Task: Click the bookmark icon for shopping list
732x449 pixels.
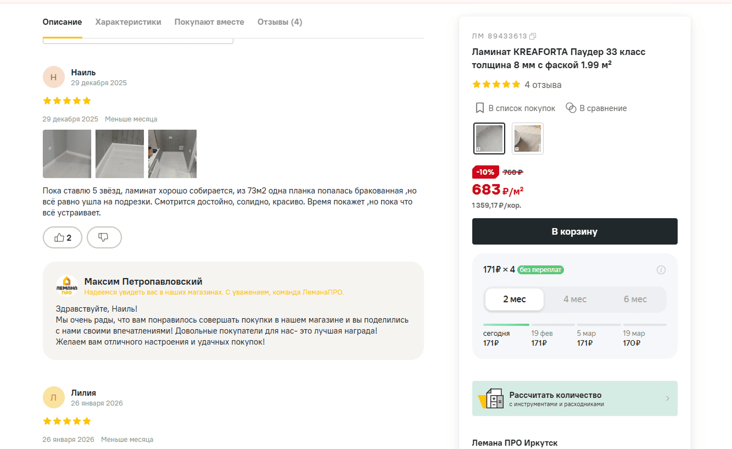Action: tap(479, 108)
